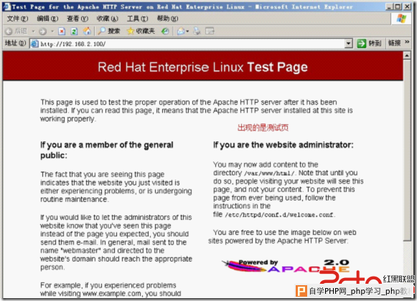Open Favorites (收藏夹) toolbar button
The width and height of the screenshot is (417, 301).
141,31
